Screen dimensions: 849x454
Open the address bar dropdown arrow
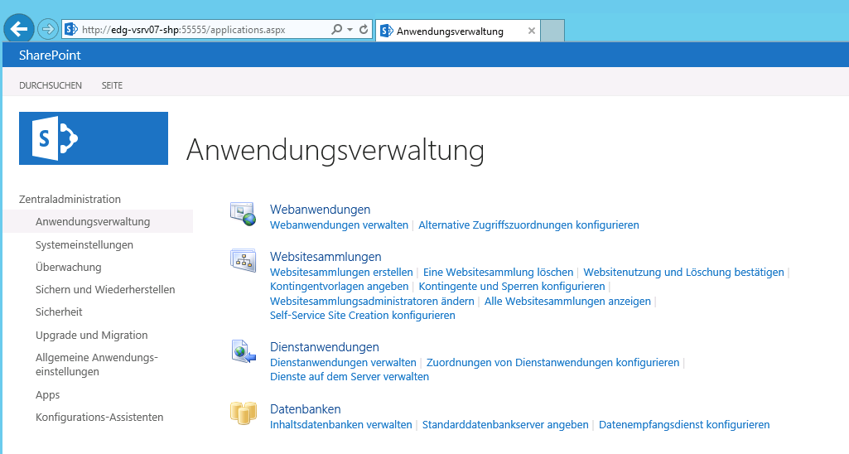(x=350, y=29)
